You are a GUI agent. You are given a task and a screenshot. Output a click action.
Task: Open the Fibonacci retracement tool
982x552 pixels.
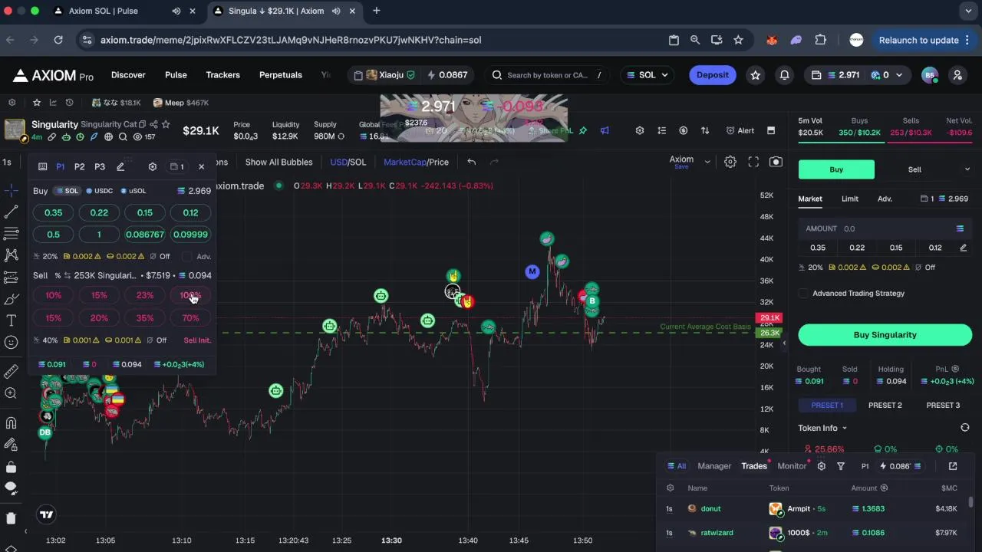point(11,233)
